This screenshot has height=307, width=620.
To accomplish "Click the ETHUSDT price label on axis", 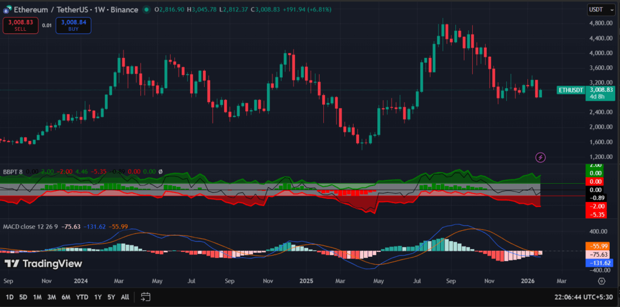I will pos(570,90).
